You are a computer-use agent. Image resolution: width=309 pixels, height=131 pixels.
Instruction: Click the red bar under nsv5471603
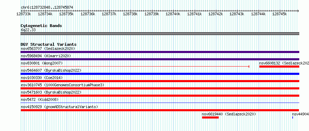[160, 96]
